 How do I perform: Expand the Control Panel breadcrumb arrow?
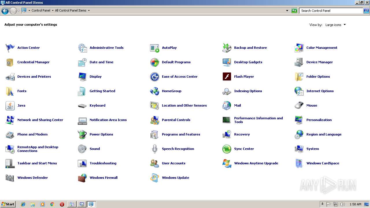pyautogui.click(x=53, y=10)
